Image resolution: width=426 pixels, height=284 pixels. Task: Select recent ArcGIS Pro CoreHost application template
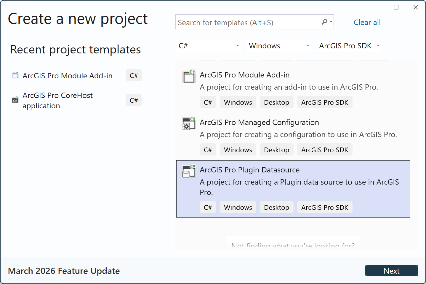(77, 100)
